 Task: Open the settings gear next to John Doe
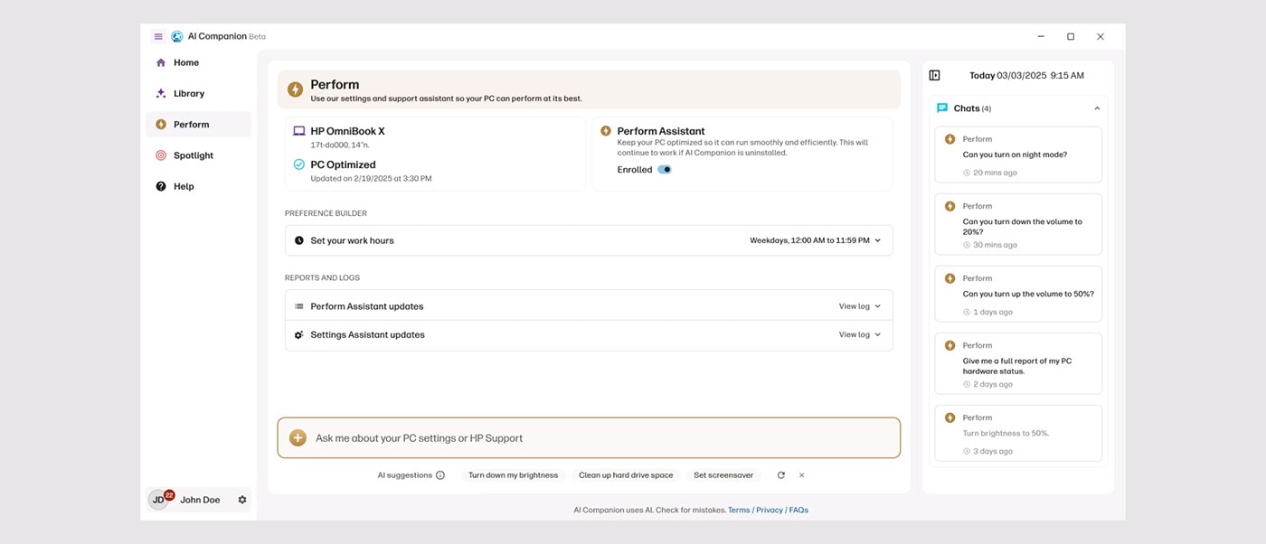point(241,499)
